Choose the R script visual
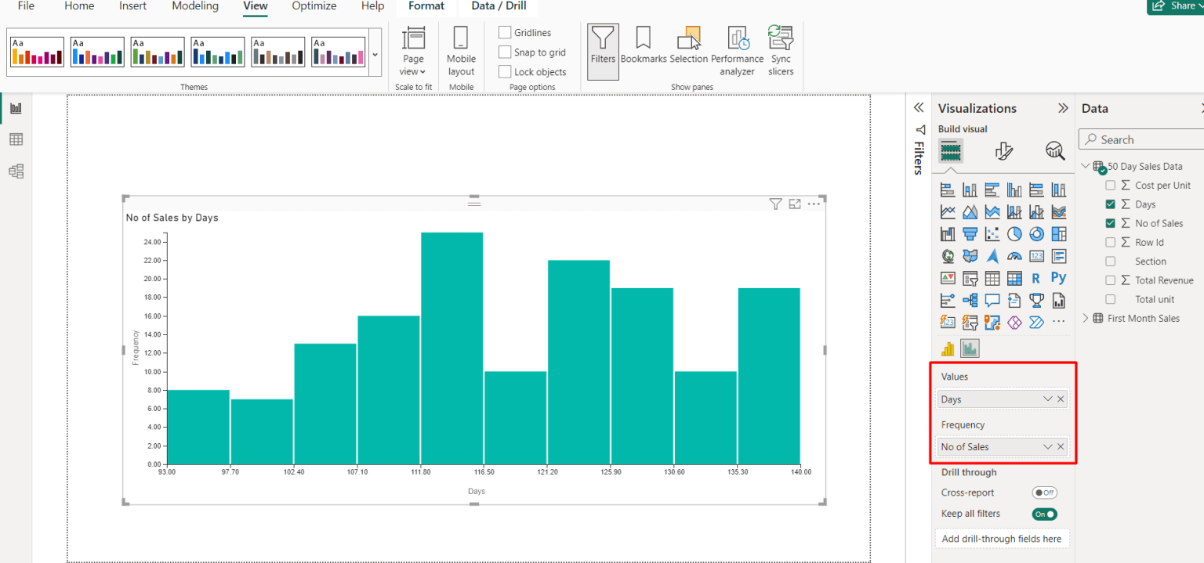Image resolution: width=1204 pixels, height=563 pixels. point(1036,277)
